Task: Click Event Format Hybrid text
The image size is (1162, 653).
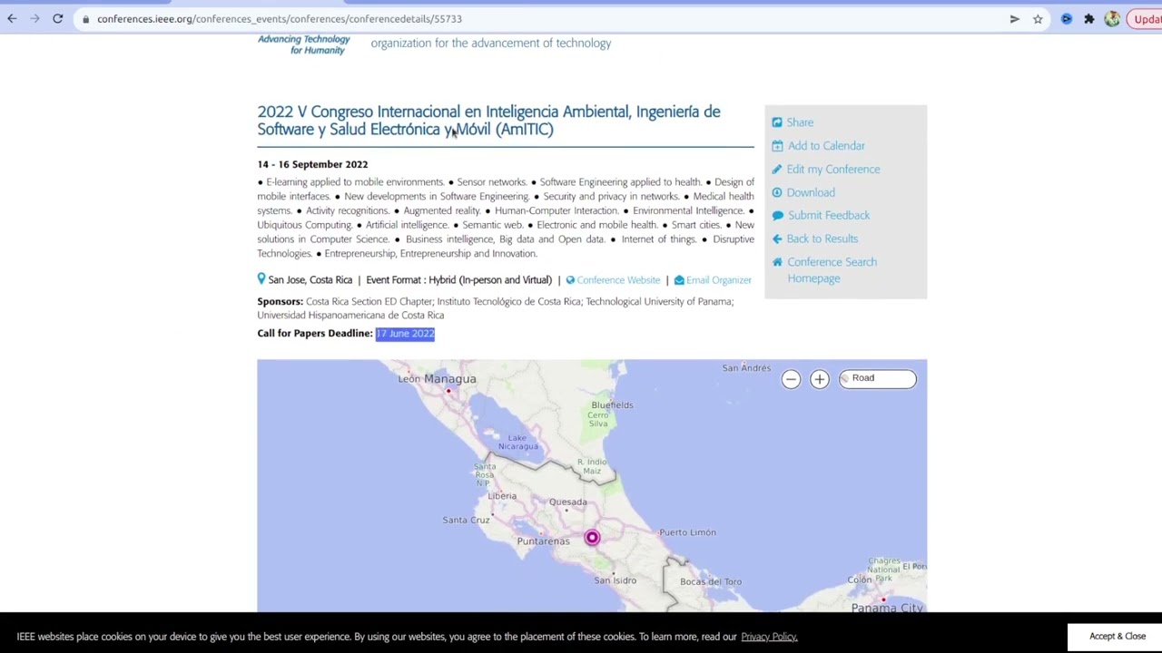Action: click(x=458, y=280)
